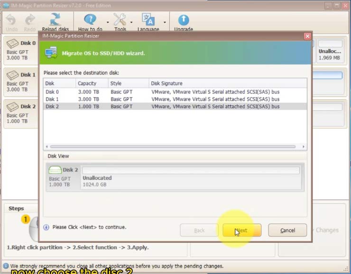Click the Unalloc... 1.969 MB partition
351x274 pixels.
(330, 51)
